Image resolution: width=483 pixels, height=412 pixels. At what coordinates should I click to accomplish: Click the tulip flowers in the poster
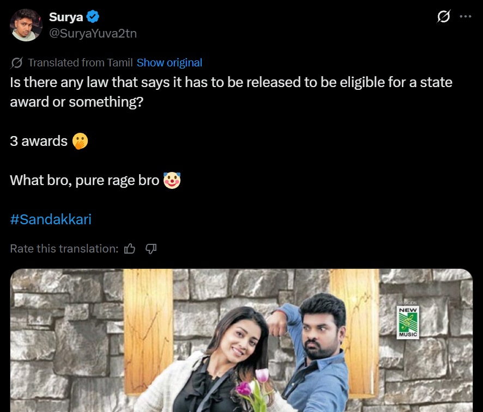253,386
